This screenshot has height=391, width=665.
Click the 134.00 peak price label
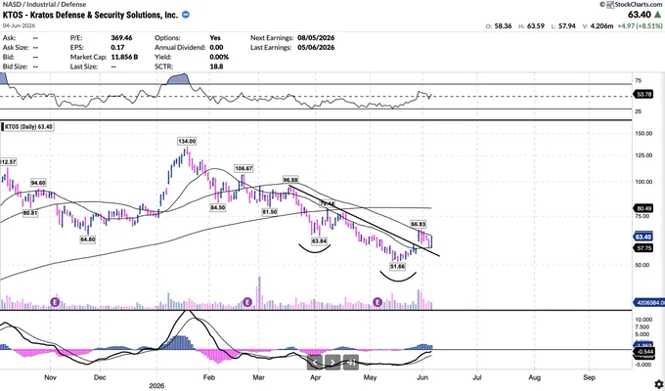click(x=187, y=141)
